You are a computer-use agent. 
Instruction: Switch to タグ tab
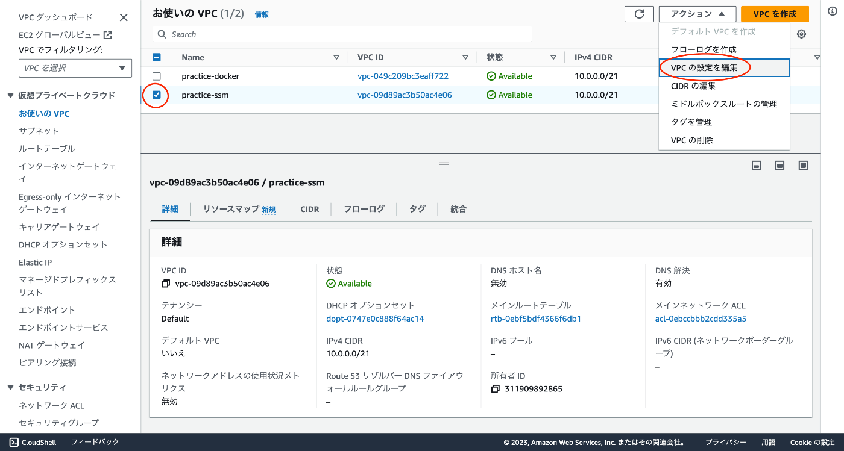pyautogui.click(x=417, y=209)
